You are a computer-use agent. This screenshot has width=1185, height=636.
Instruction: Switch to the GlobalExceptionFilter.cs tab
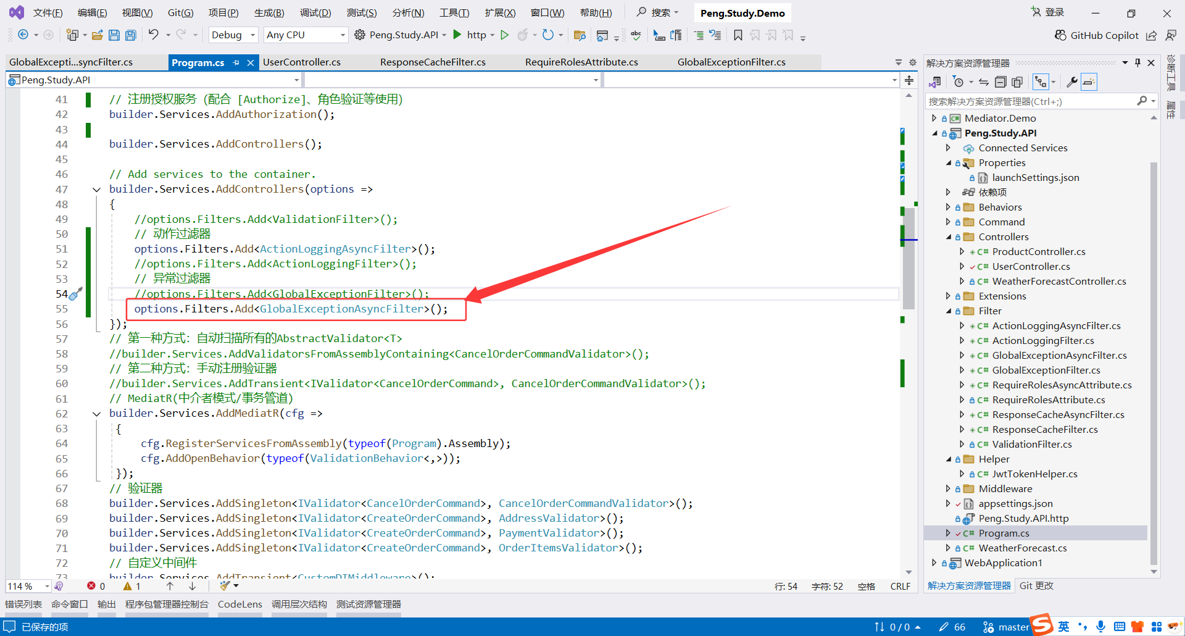[x=731, y=62]
